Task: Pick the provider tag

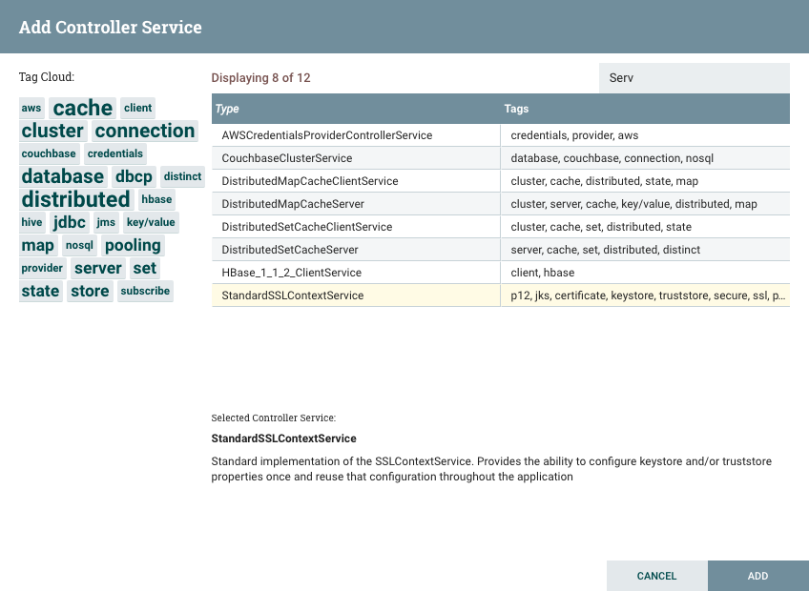Action: pyautogui.click(x=42, y=268)
